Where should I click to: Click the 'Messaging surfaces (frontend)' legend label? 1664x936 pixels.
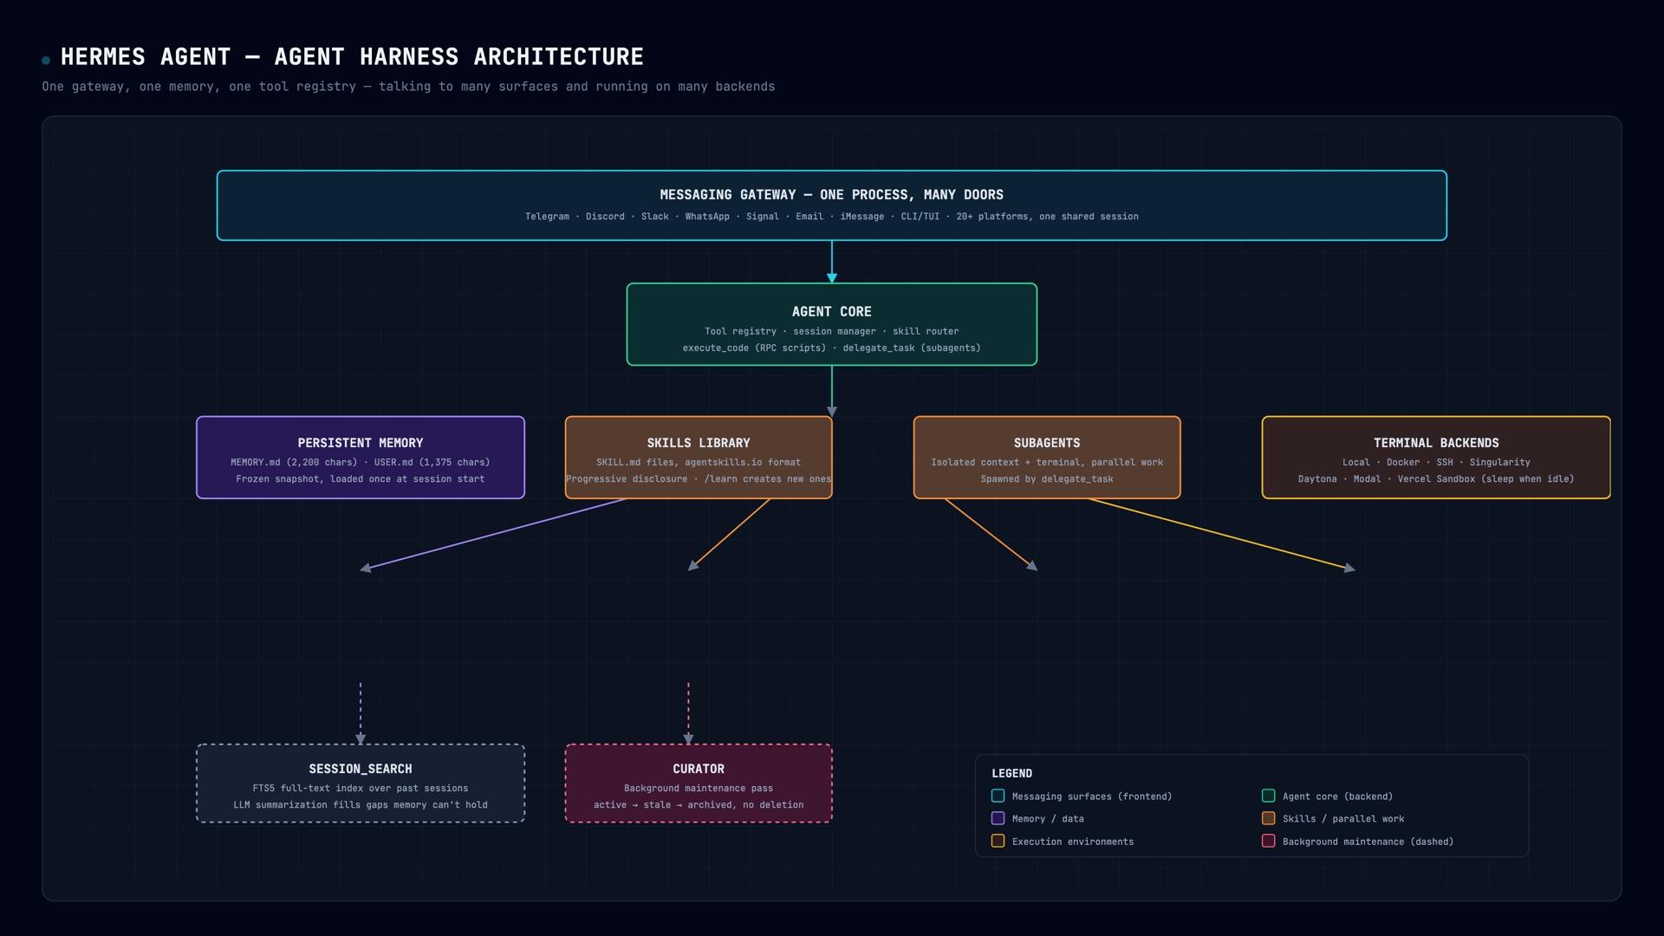pos(1092,796)
